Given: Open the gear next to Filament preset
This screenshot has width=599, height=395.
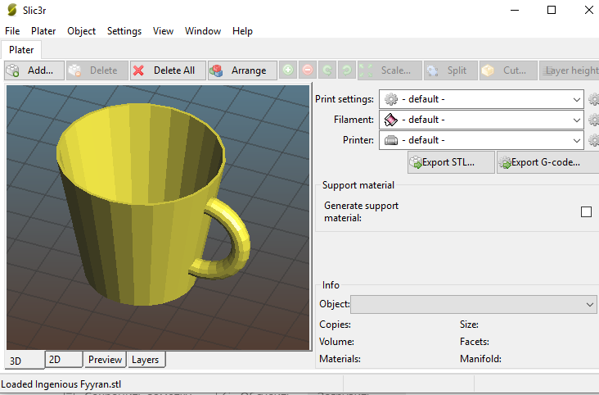Looking at the screenshot, I should 593,120.
